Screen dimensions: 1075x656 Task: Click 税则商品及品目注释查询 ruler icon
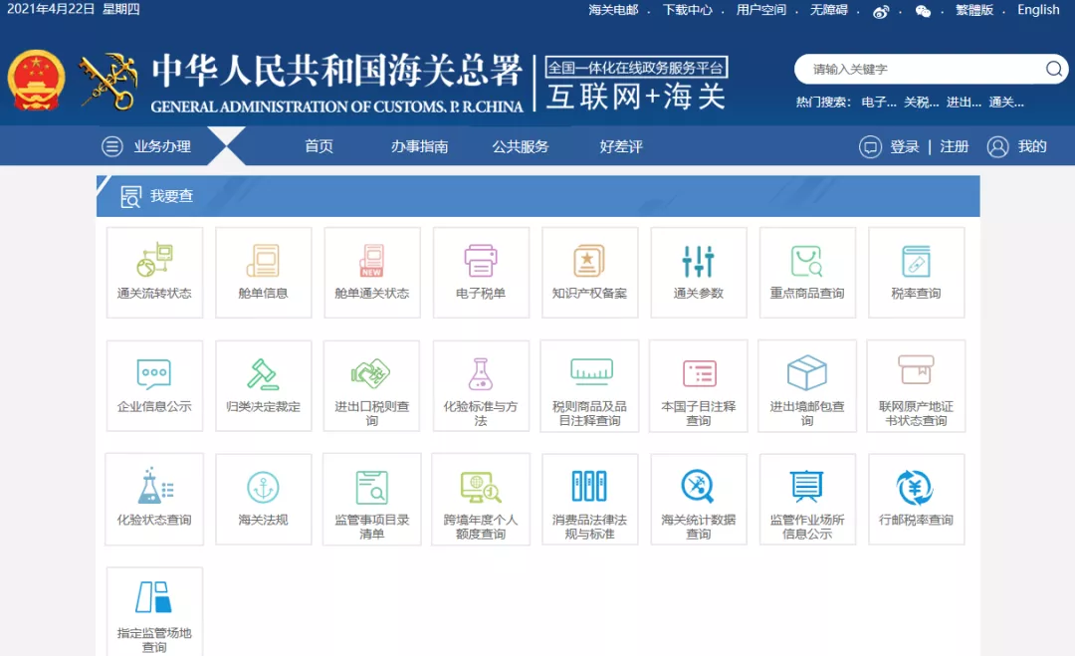[591, 372]
